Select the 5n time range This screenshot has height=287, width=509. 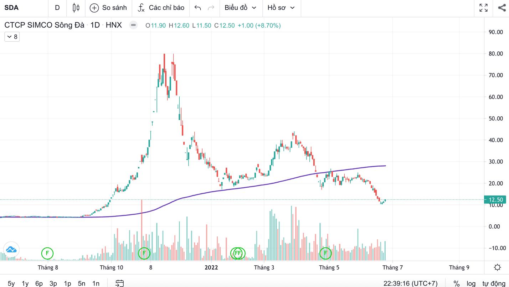point(82,283)
